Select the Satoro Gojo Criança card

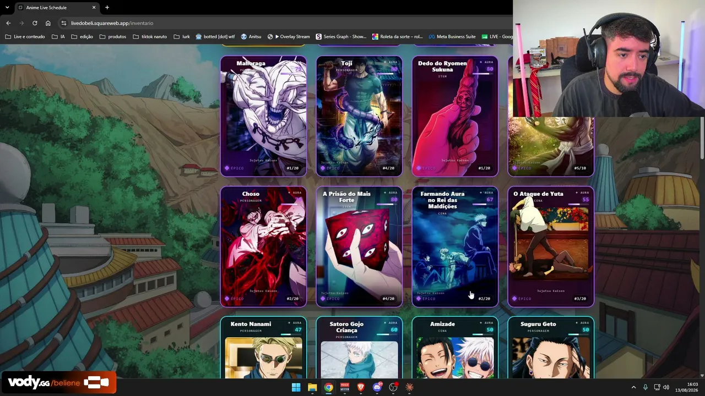[x=359, y=348]
